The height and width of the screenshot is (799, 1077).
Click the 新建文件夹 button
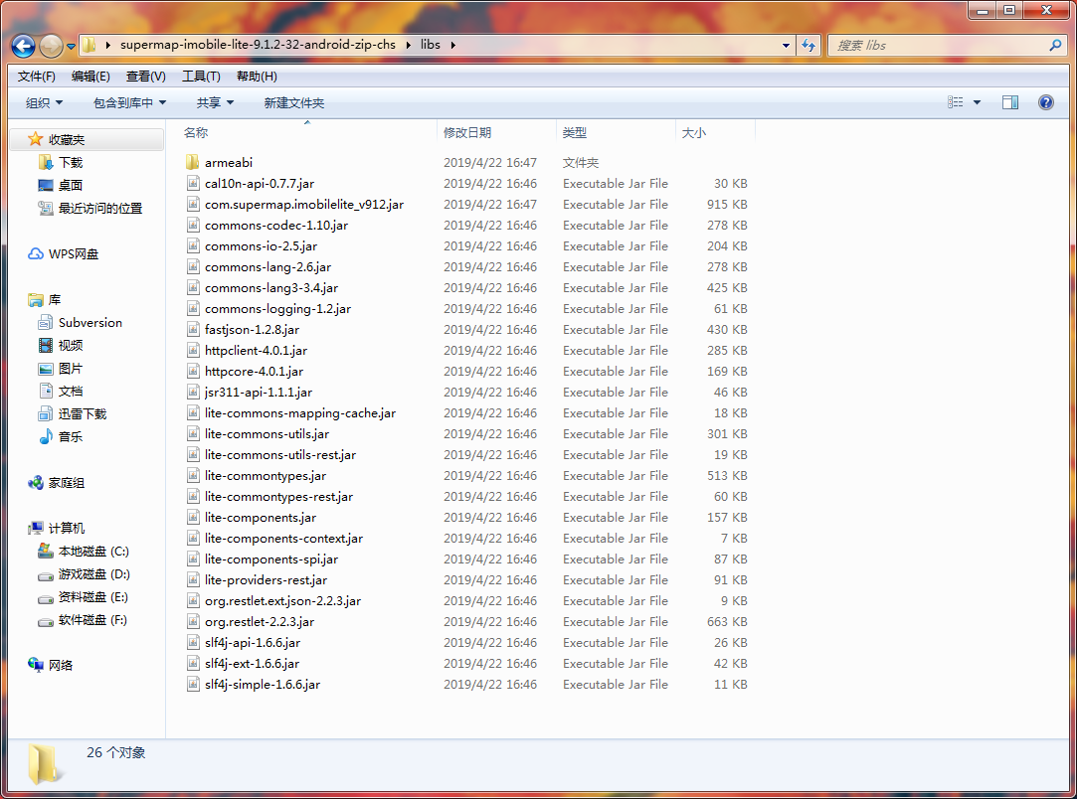point(294,103)
